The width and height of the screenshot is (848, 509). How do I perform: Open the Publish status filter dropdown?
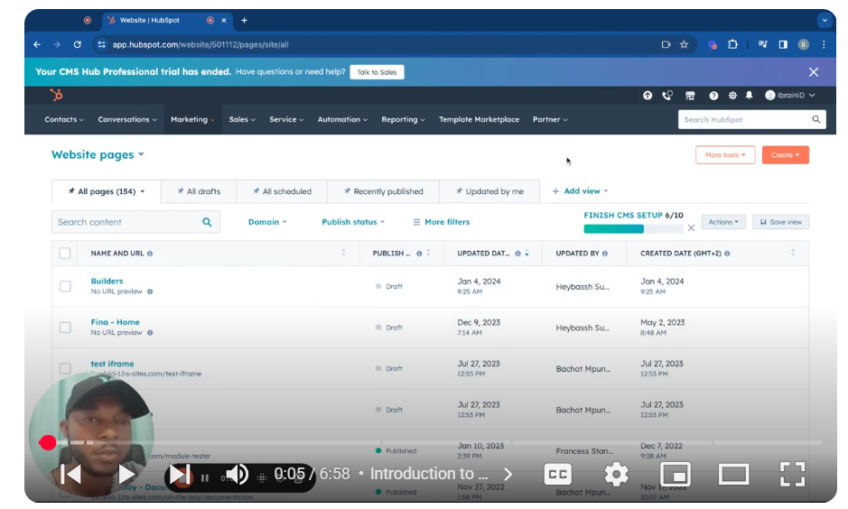pos(353,222)
